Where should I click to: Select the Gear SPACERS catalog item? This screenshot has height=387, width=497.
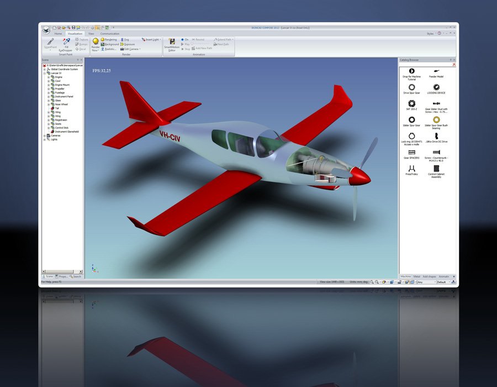tap(411, 154)
